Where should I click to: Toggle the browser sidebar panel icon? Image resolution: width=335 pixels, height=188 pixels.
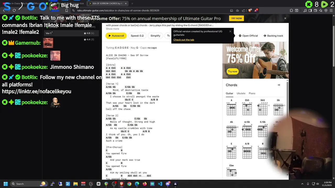[310, 10]
